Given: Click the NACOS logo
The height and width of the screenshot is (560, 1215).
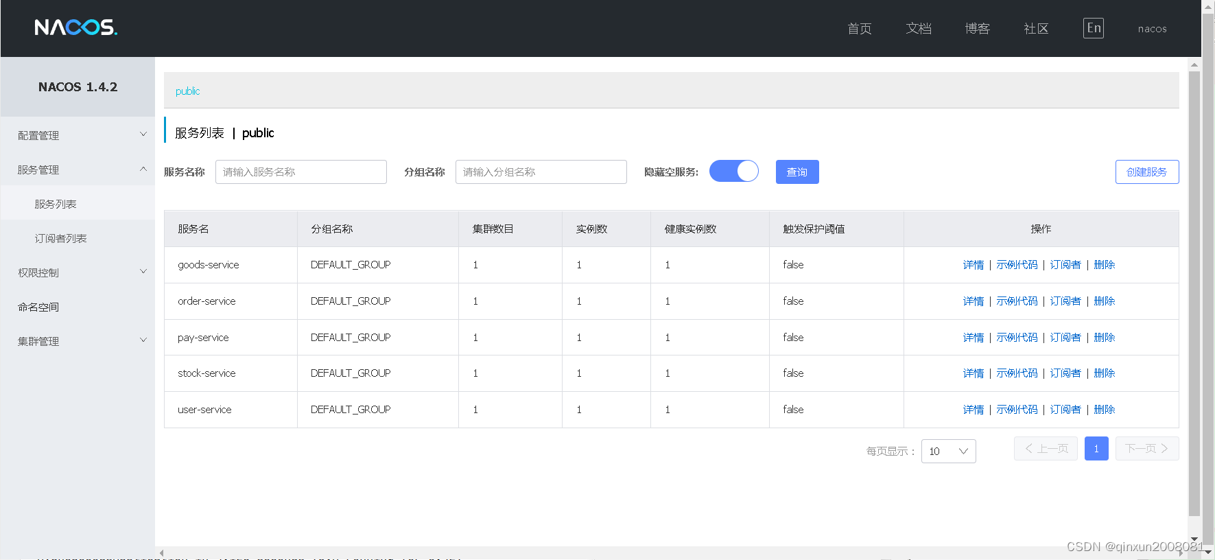Looking at the screenshot, I should pyautogui.click(x=76, y=27).
